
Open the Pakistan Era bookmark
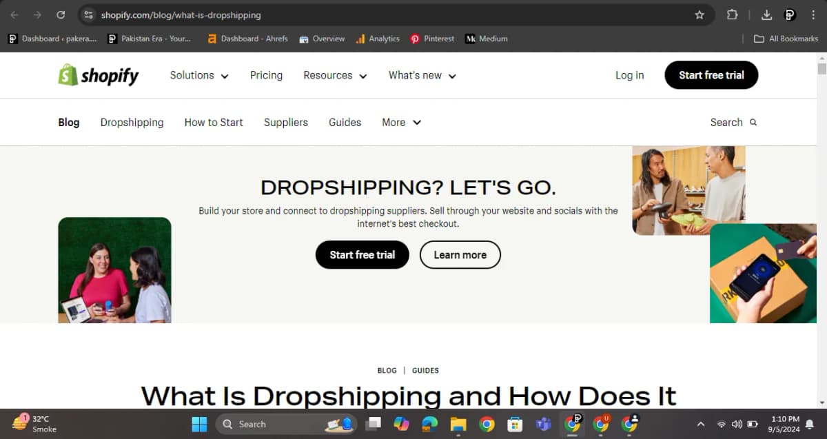(150, 39)
